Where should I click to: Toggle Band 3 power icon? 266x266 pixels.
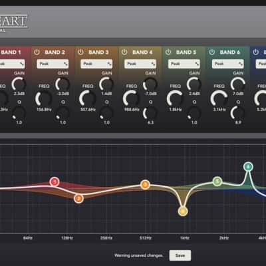coord(80,52)
